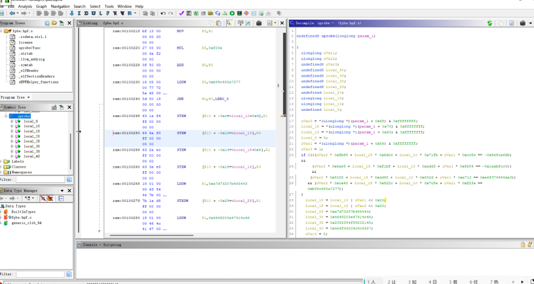Toggle Listing cursor mouse-hover mode icon
Image resolution: width=534 pixels, height=284 pixels.
click(229, 23)
